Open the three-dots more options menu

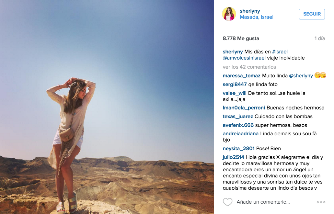point(321,202)
